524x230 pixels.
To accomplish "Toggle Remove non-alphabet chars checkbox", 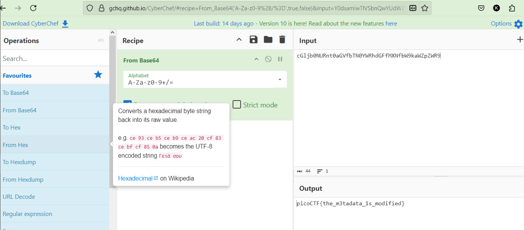I will coord(128,104).
